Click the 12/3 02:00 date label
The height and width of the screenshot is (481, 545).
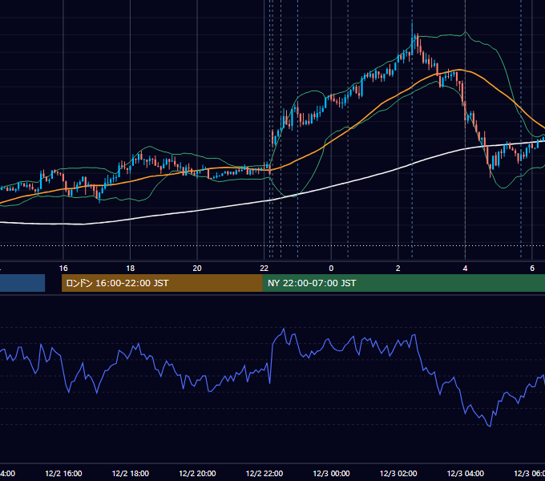point(398,473)
